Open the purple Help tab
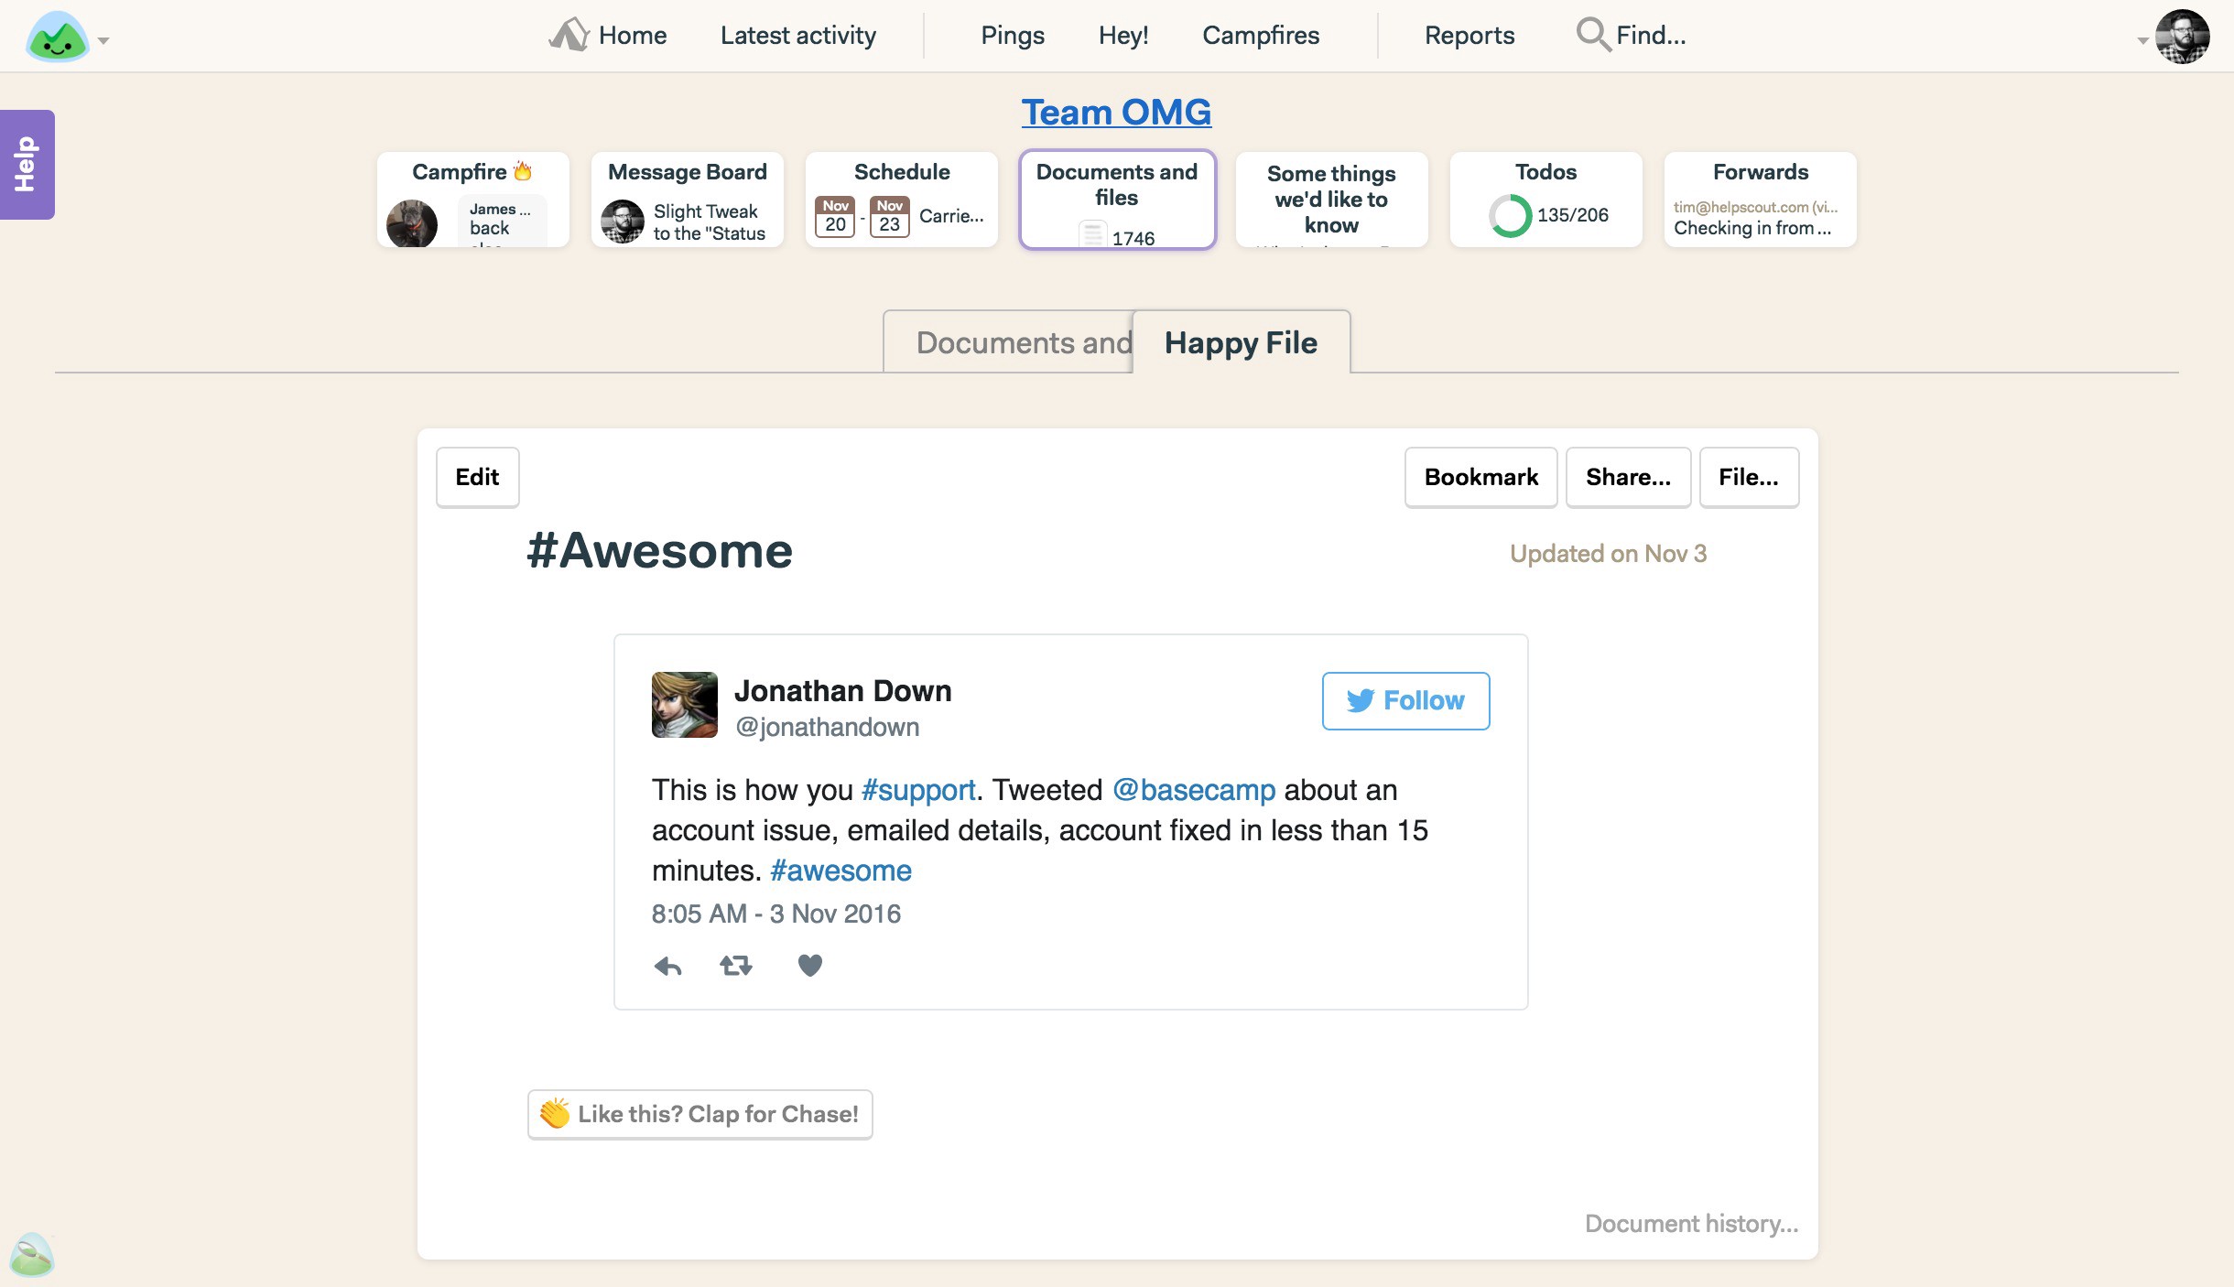The image size is (2234, 1287). point(27,165)
